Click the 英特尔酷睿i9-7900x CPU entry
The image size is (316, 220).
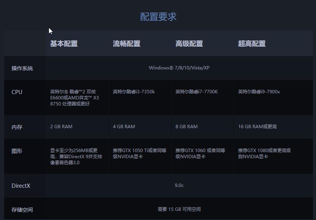click(259, 91)
